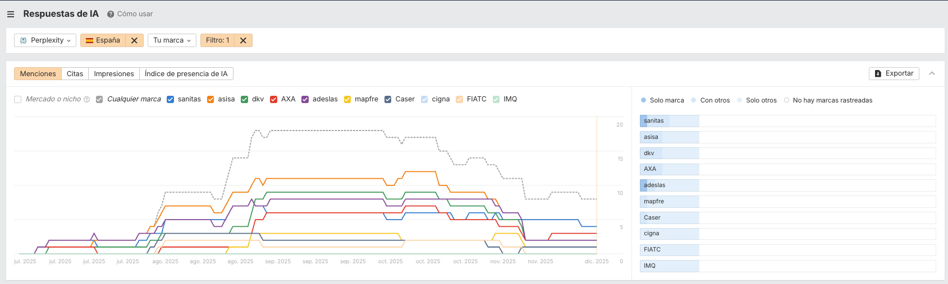Open the Perplexity model dropdown
Viewport: 948px width, 284px height.
pos(45,40)
